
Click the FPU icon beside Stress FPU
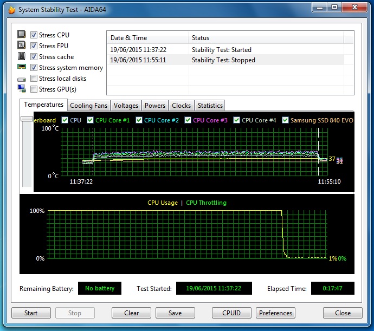pyautogui.click(x=22, y=46)
